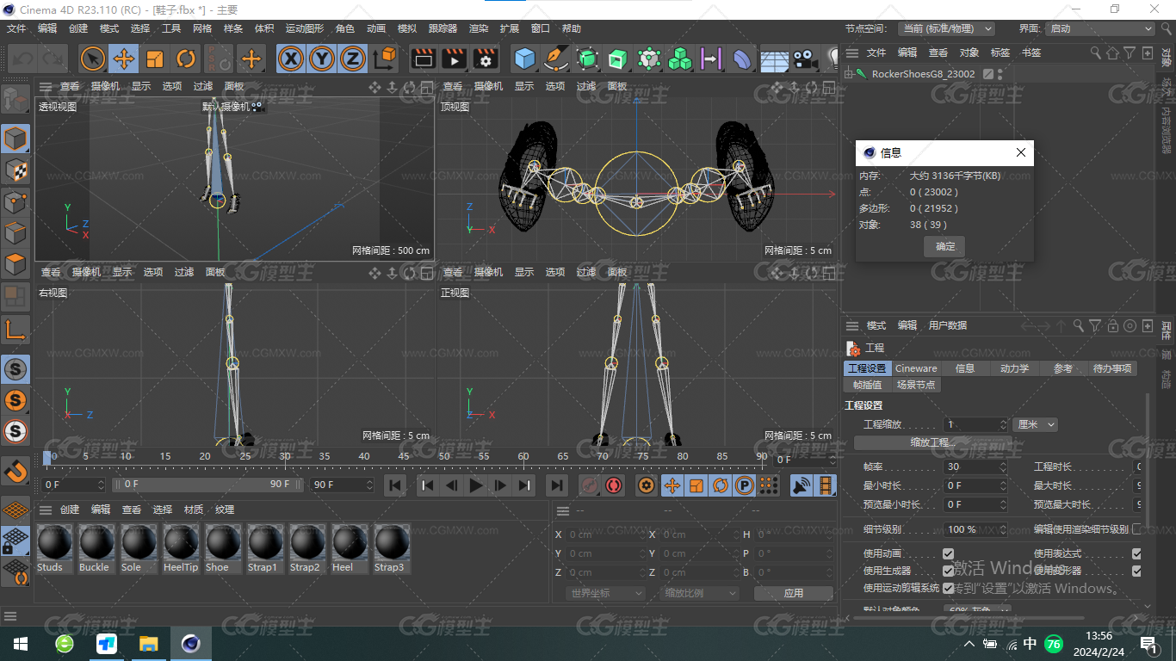Toggle the X axis lock
1176x661 pixels.
[x=291, y=59]
